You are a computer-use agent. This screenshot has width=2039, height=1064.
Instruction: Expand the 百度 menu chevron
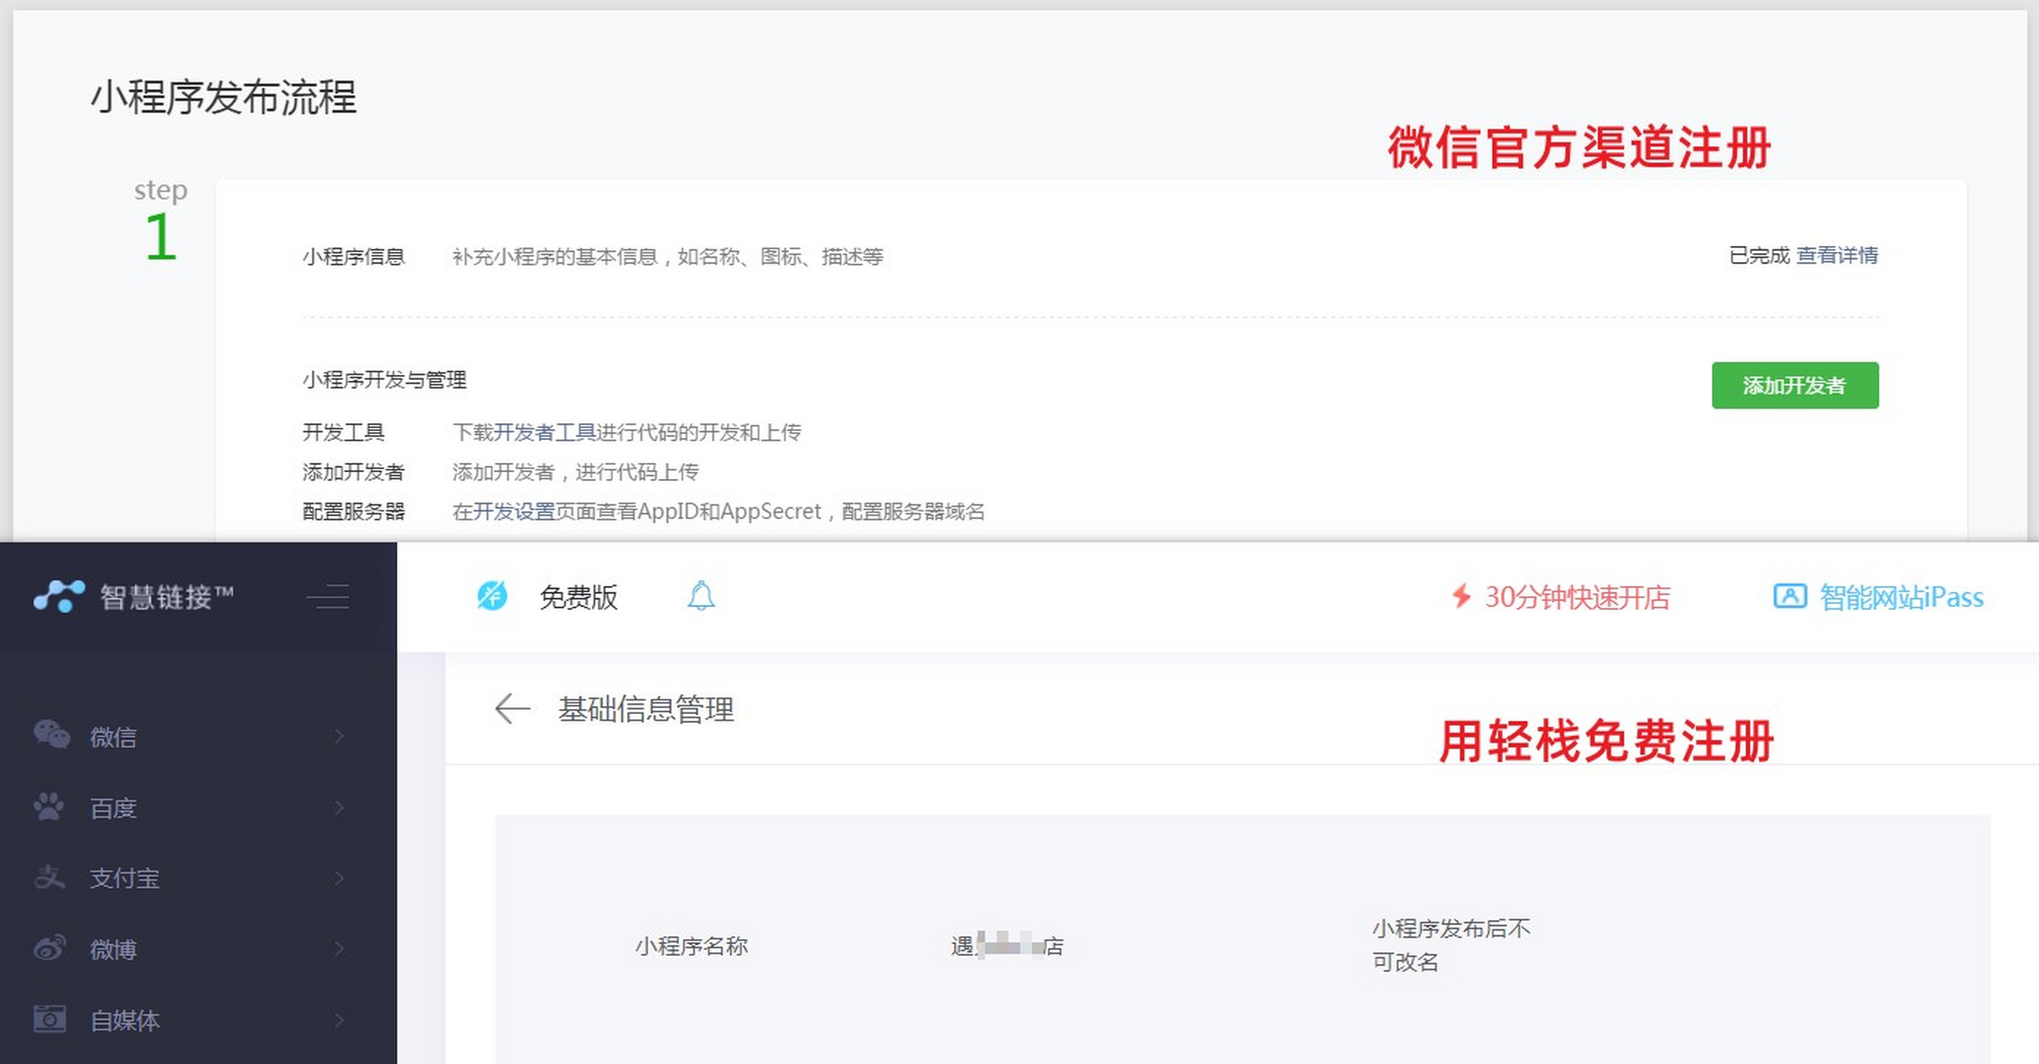(339, 807)
